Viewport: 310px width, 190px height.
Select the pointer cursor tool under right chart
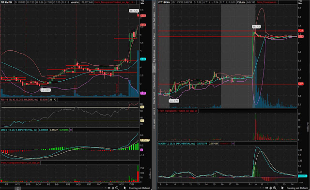tap(282, 188)
